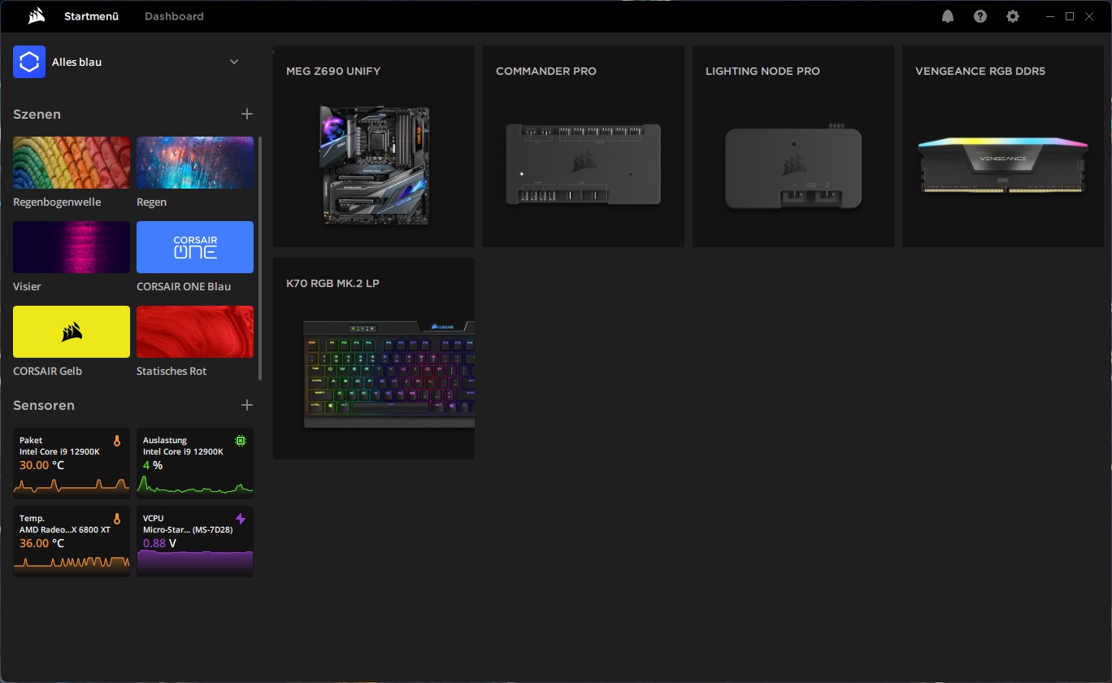Image resolution: width=1112 pixels, height=683 pixels.
Task: Apply the Statisches Rot scene
Action: coord(195,332)
